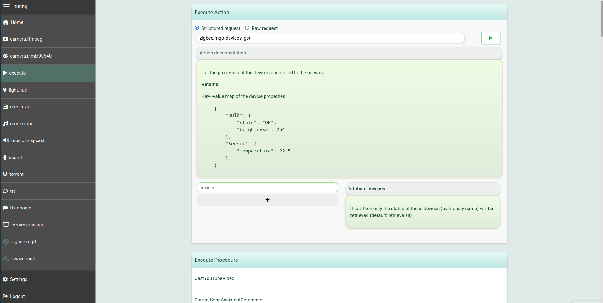The image size is (603, 303).
Task: Click the tv.samsung.ws monitor icon
Action: pyautogui.click(x=6, y=225)
